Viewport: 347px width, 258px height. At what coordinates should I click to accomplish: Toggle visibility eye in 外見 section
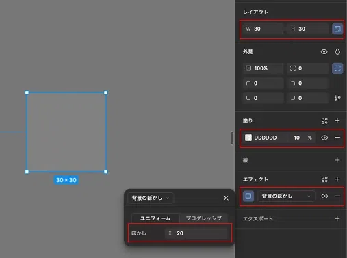324,52
